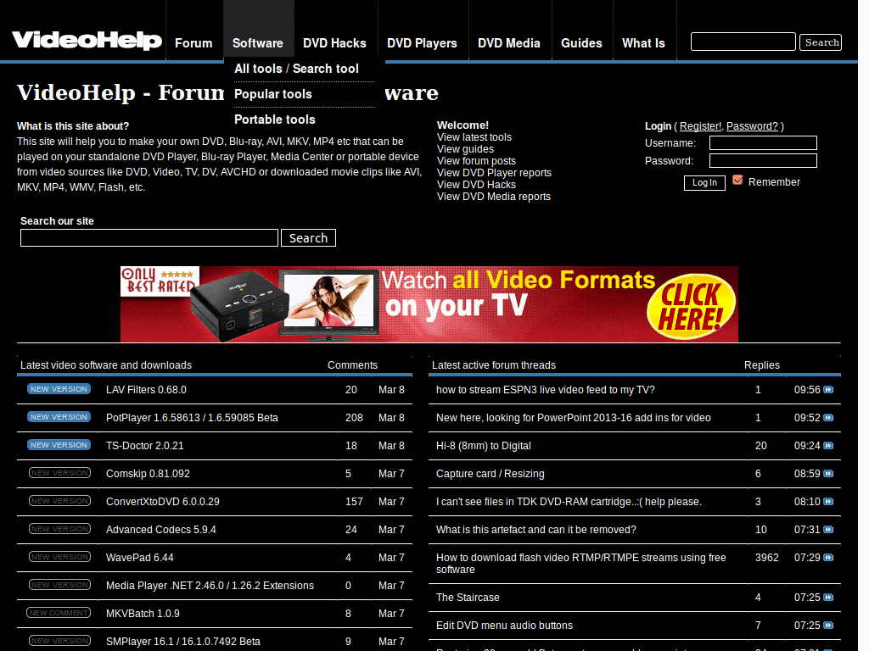Follow the Register! link

tap(700, 126)
